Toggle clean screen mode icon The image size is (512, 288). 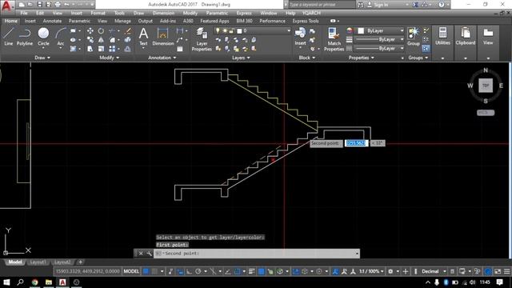click(x=498, y=271)
